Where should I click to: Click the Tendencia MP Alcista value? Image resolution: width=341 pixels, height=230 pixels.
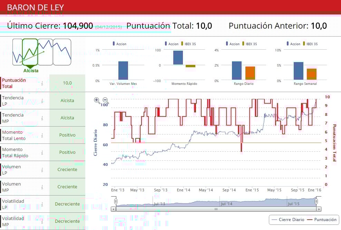(x=67, y=118)
